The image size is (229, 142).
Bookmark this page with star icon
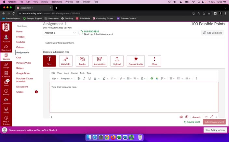pyautogui.click(x=209, y=13)
